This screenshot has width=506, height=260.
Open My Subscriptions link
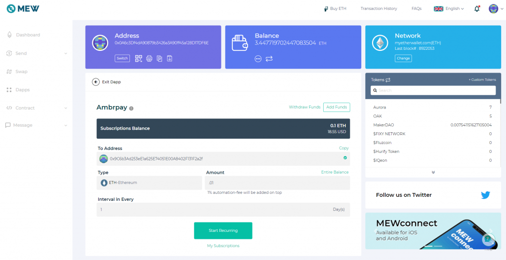[x=223, y=246]
